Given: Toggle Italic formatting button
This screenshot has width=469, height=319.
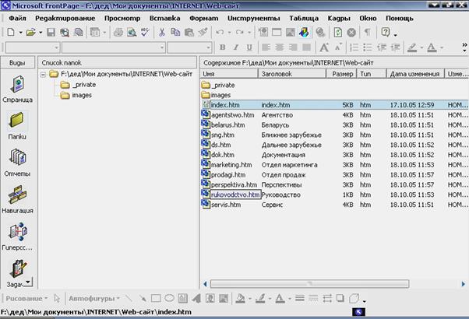Looking at the screenshot, I should click(236, 47).
